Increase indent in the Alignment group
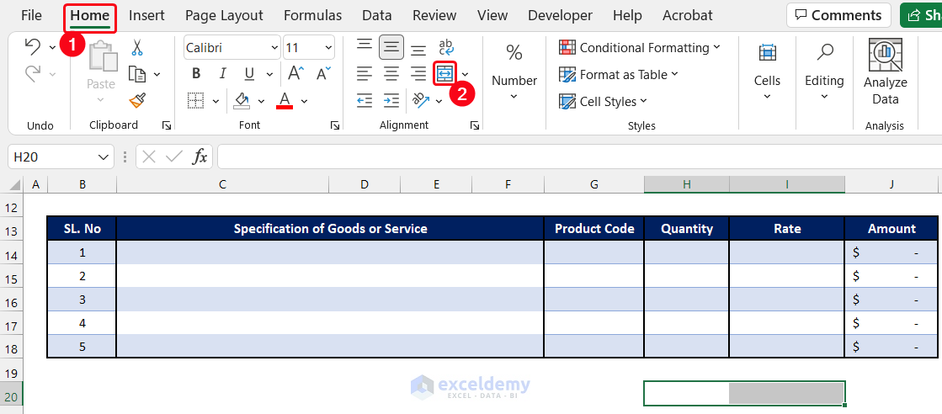The image size is (942, 414). (391, 101)
